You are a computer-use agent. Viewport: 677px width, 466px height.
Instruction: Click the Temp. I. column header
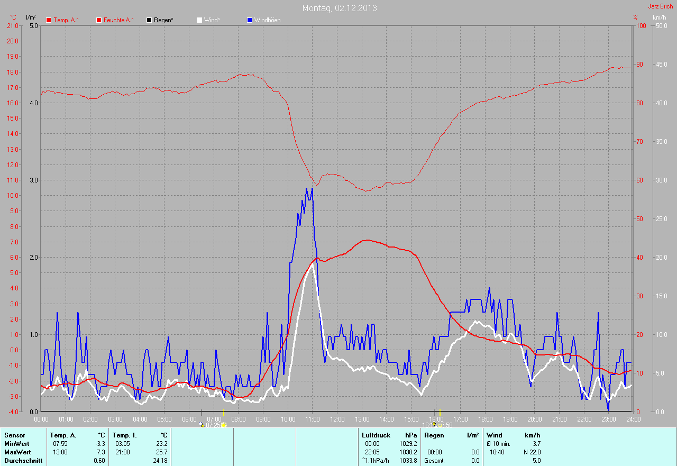(125, 435)
